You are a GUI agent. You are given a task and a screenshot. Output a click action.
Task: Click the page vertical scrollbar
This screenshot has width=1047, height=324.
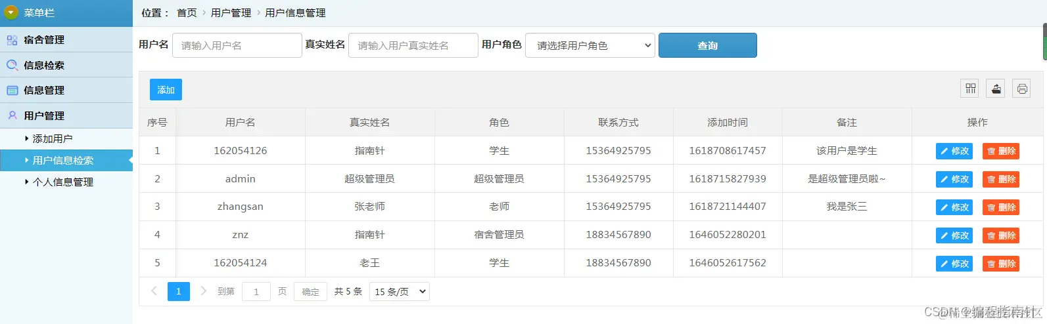[x=1045, y=42]
